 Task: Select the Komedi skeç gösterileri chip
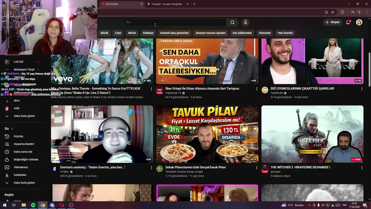click(174, 33)
